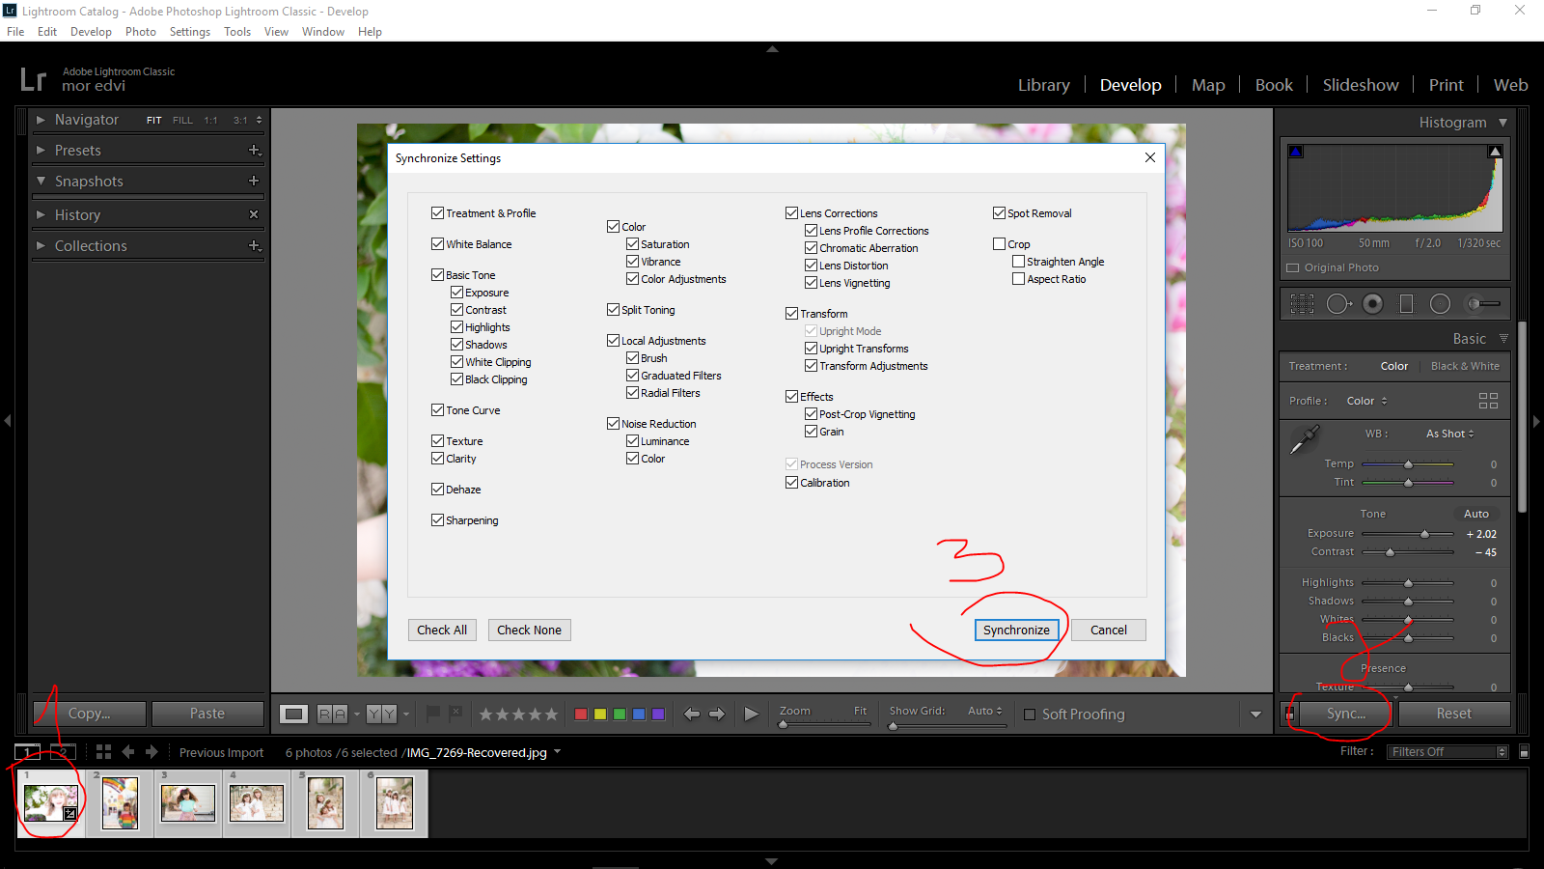
Task: Select the second filmstrip thumbnail
Action: coord(121,803)
